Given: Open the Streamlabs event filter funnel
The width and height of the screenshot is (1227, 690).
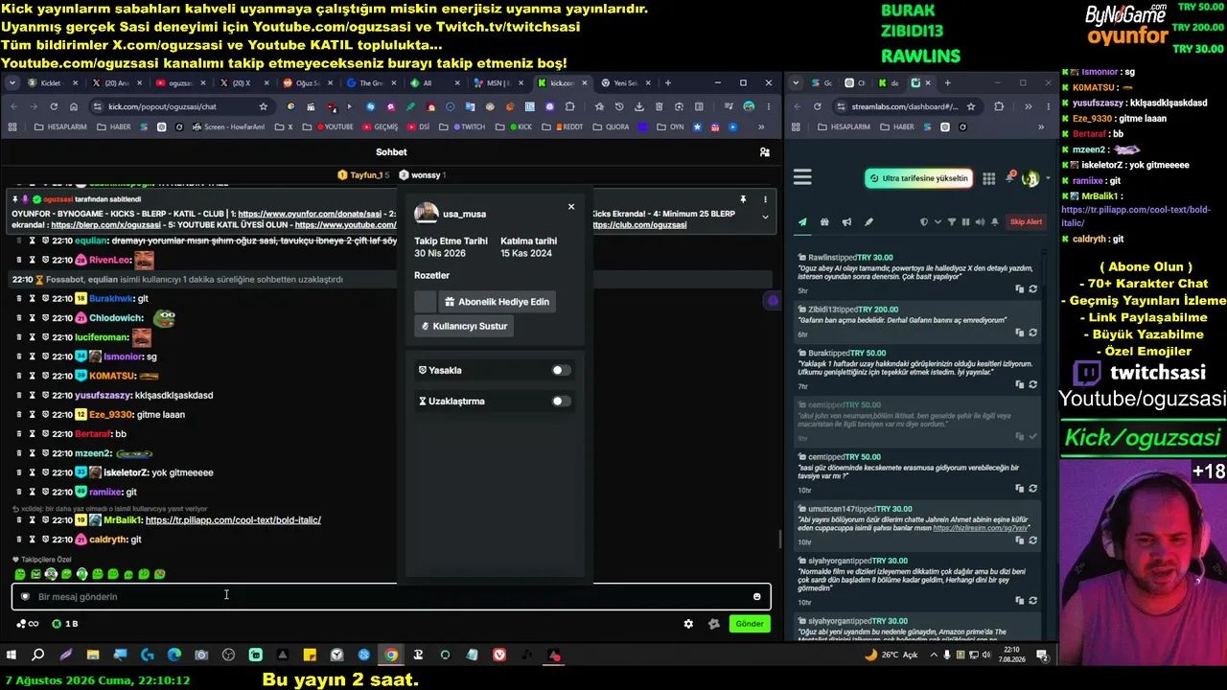Looking at the screenshot, I should coord(952,222).
